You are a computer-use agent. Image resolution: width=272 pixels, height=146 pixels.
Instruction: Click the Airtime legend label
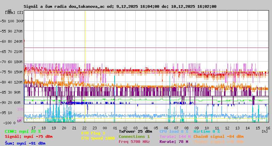[x=206, y=131]
